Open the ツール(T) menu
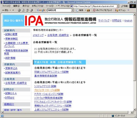137x118 pixels. tap(49, 6)
